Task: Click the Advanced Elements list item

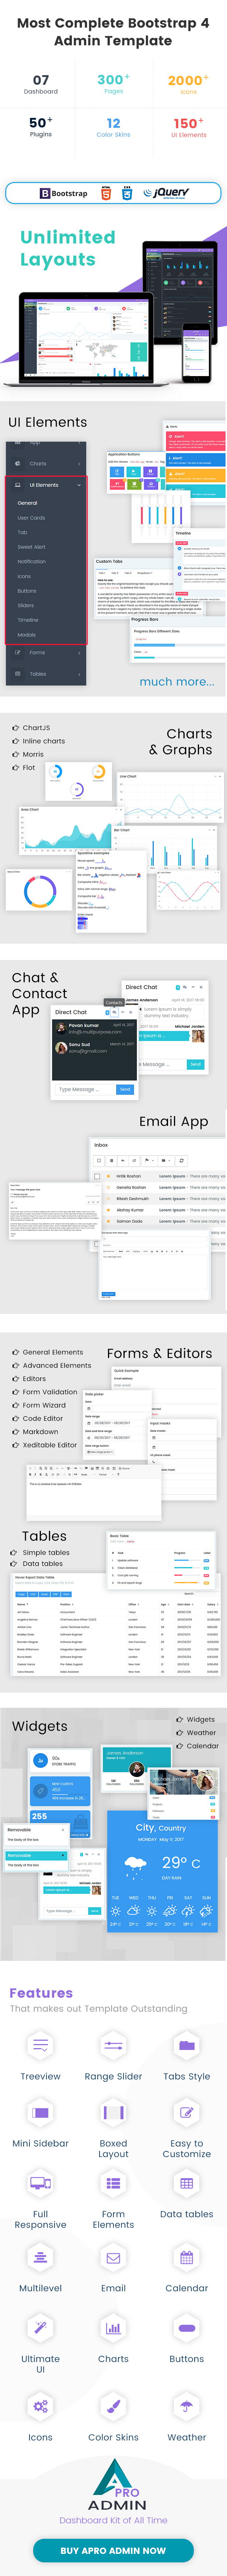Action: 52,1365
